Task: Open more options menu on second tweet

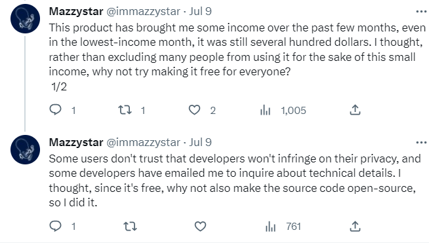Action: coord(421,142)
